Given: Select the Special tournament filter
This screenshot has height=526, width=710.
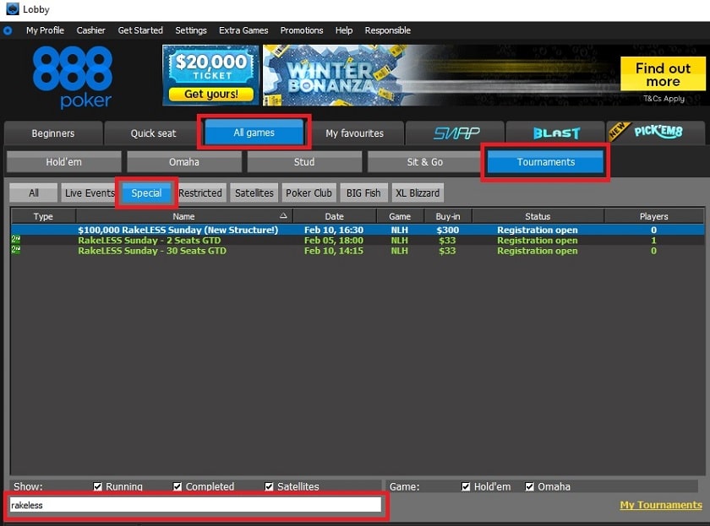Looking at the screenshot, I should (146, 193).
